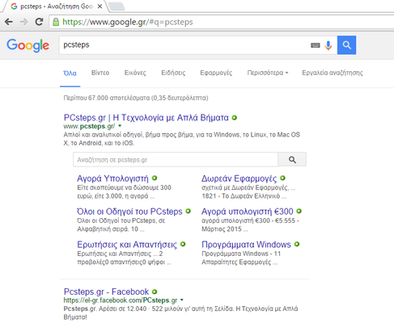Open the Αγορά υπολογιστή €300 link

click(x=248, y=212)
